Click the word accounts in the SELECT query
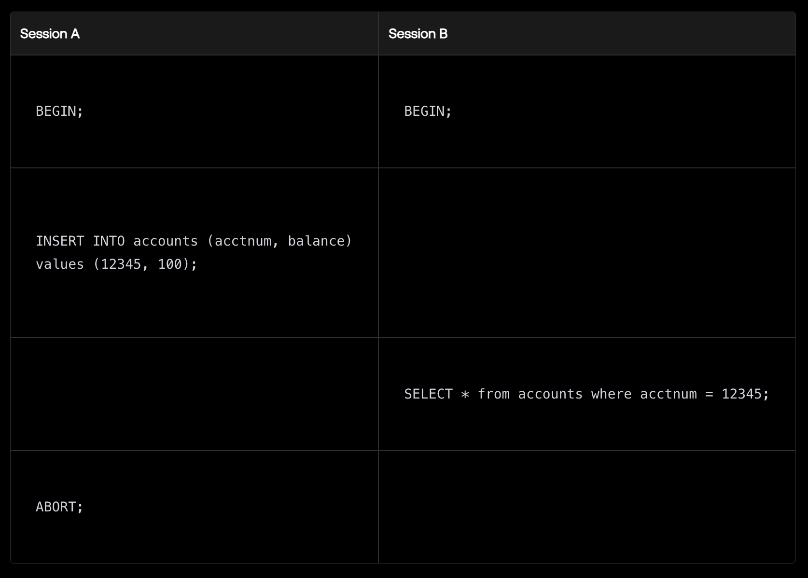 pos(550,394)
